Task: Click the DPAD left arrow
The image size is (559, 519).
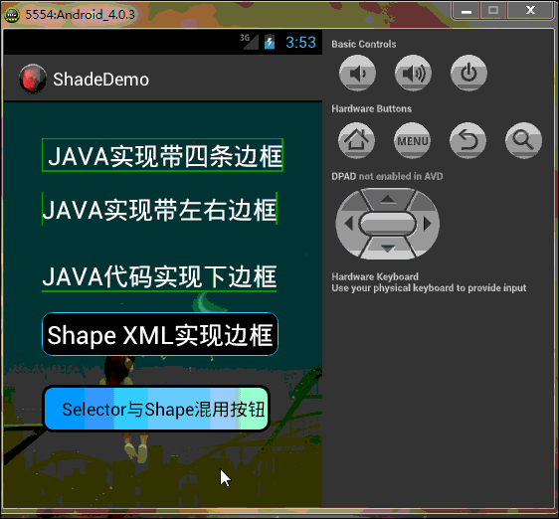Action: [x=349, y=224]
